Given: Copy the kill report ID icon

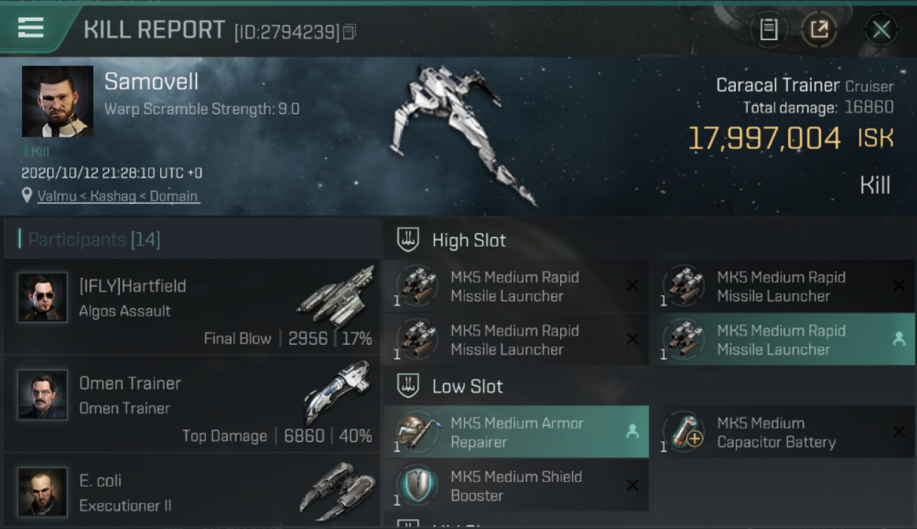Looking at the screenshot, I should tap(350, 32).
